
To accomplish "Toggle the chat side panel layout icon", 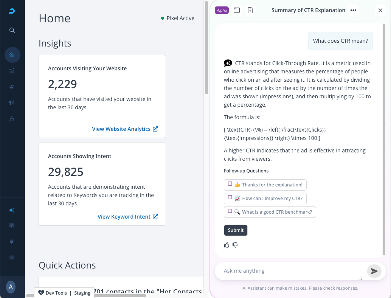I will tap(237, 10).
